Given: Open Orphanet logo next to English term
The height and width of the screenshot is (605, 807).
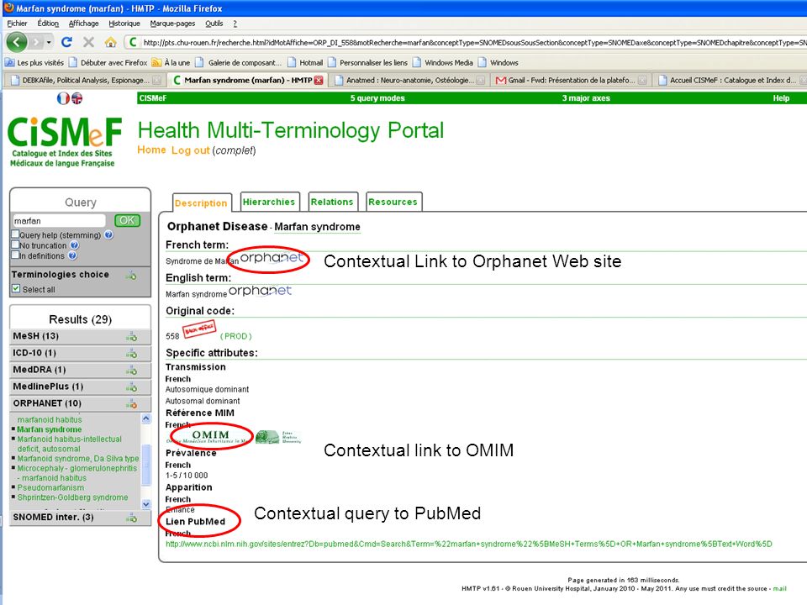Looking at the screenshot, I should pos(260,291).
